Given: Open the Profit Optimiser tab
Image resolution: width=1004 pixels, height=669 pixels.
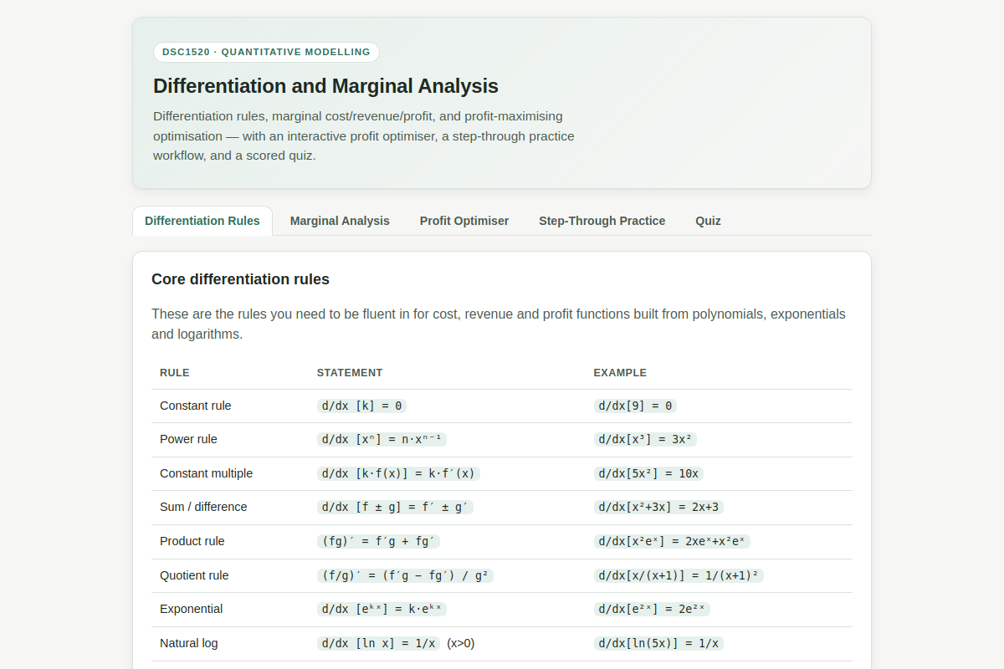Looking at the screenshot, I should click(x=464, y=221).
